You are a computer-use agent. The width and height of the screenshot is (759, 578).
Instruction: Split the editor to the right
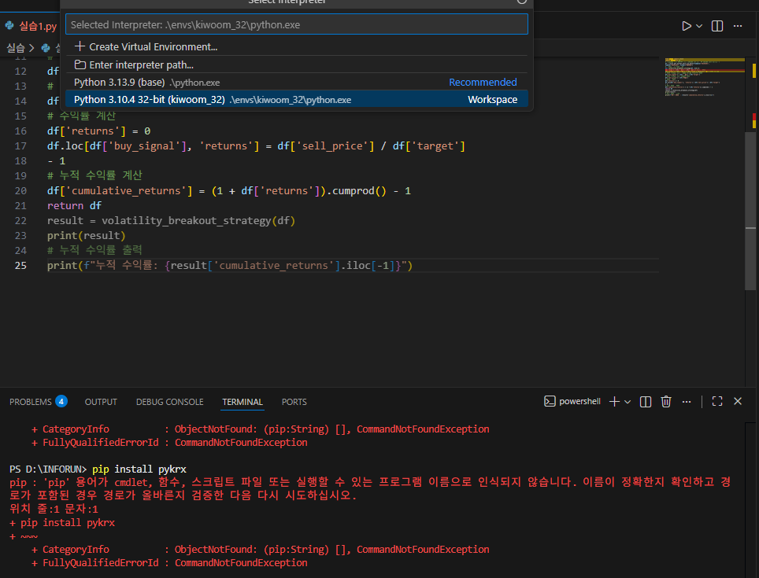[x=717, y=26]
